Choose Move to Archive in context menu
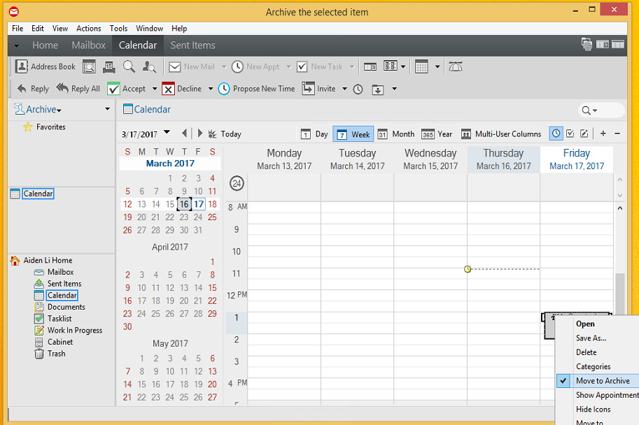 (x=598, y=381)
